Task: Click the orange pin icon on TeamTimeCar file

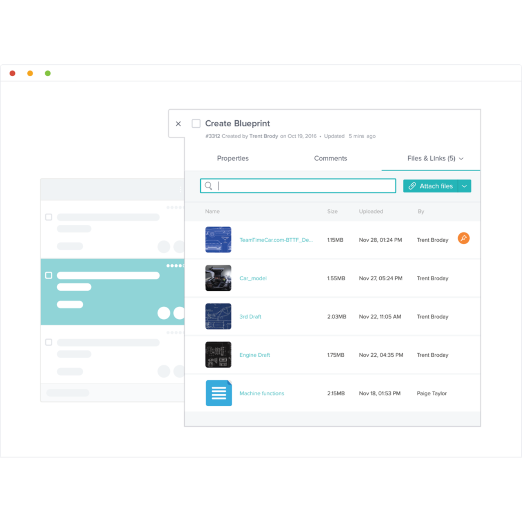Action: [463, 238]
